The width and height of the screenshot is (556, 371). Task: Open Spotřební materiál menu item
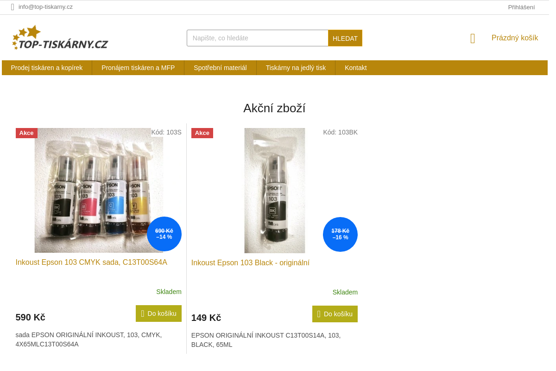point(220,68)
